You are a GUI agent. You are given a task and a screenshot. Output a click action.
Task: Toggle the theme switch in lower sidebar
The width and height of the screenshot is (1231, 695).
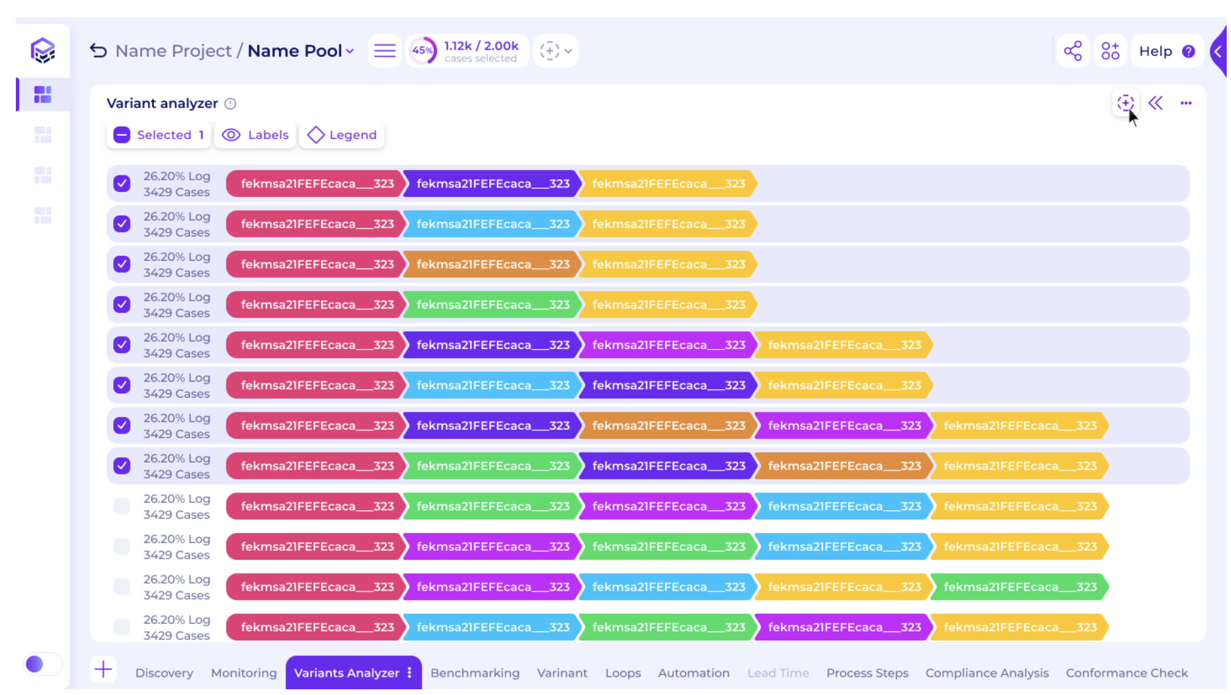tap(42, 664)
